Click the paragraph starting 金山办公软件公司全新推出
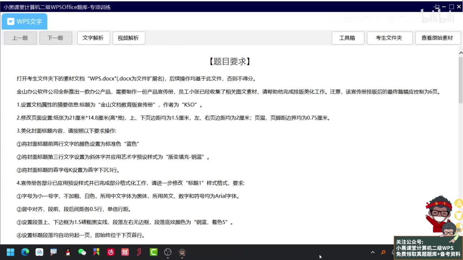This screenshot has height=260, width=463. 229,92
